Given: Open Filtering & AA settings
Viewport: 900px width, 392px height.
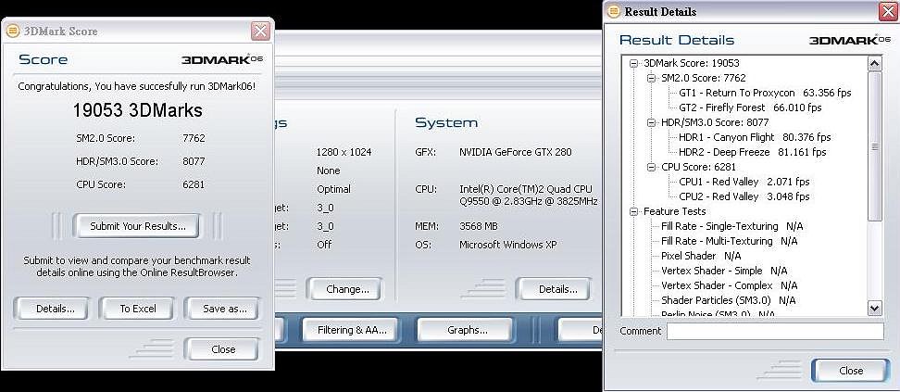Looking at the screenshot, I should [x=350, y=330].
